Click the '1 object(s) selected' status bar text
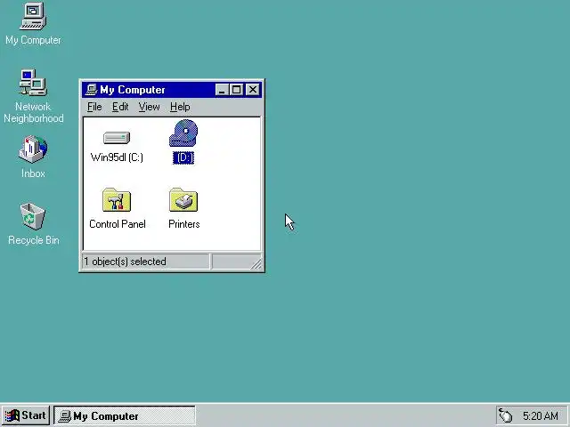Screen dimensions: 570x427 pos(125,262)
